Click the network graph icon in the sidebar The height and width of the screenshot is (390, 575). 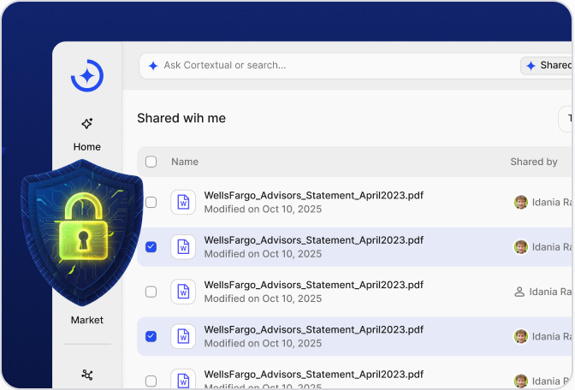click(86, 375)
